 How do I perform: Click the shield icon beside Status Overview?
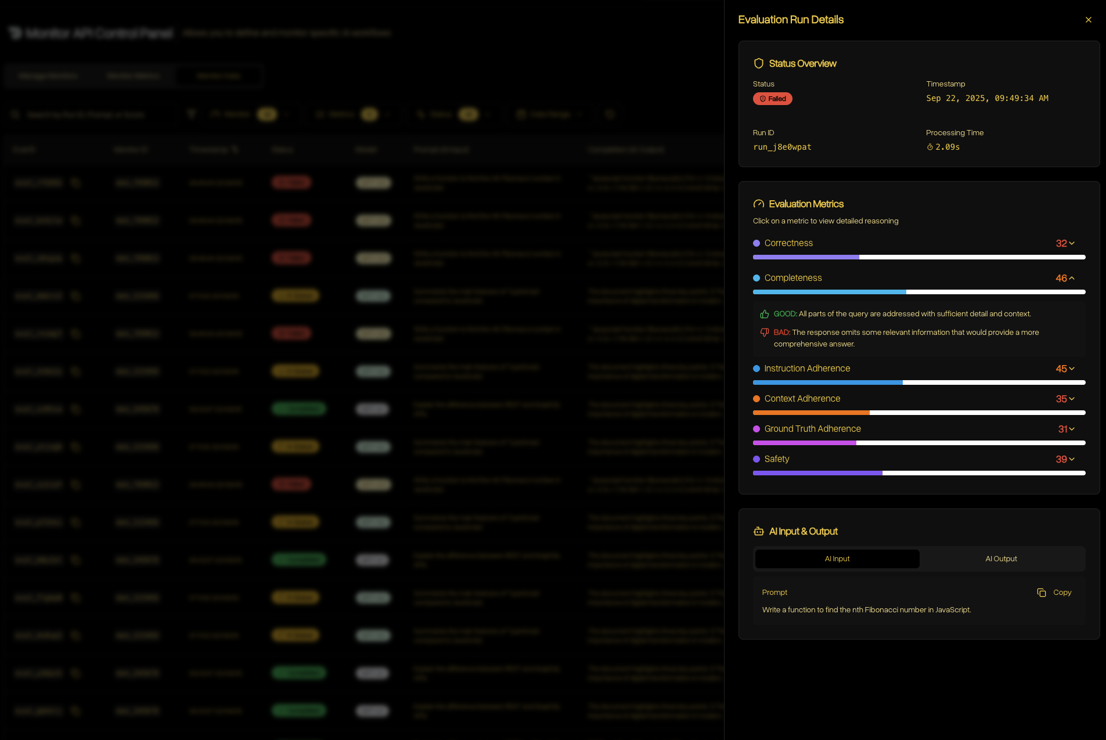click(x=758, y=63)
